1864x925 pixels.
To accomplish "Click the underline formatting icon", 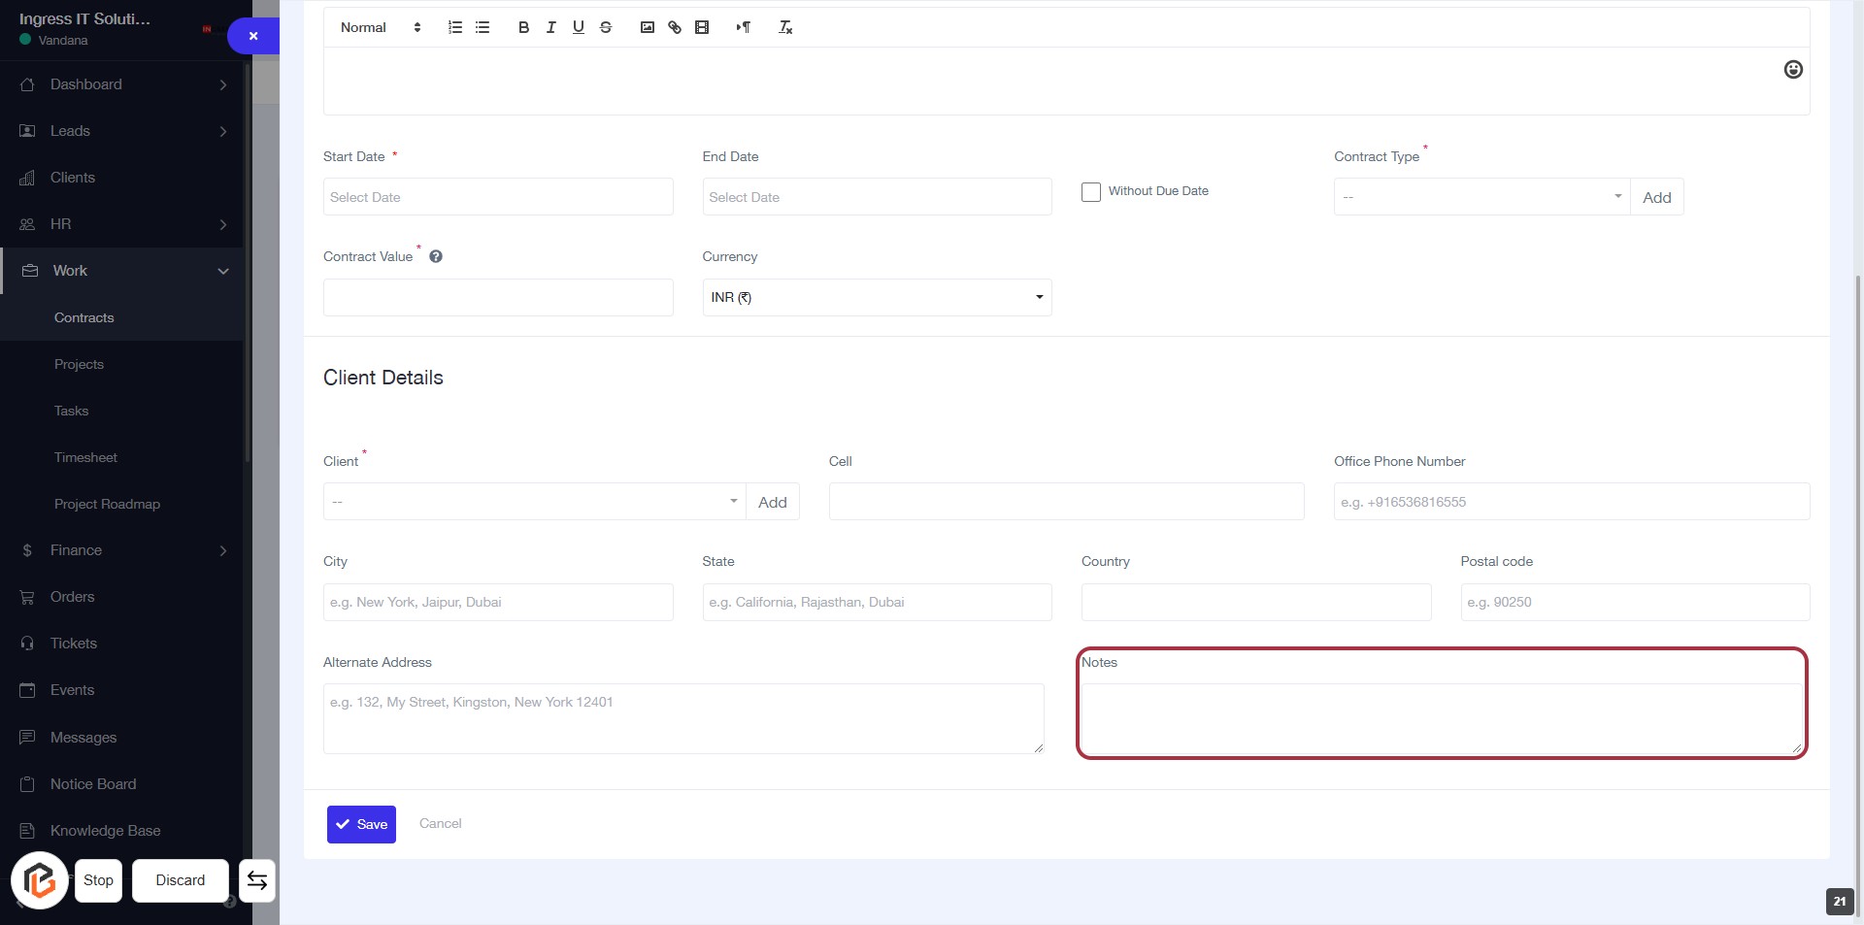I will pos(578,27).
